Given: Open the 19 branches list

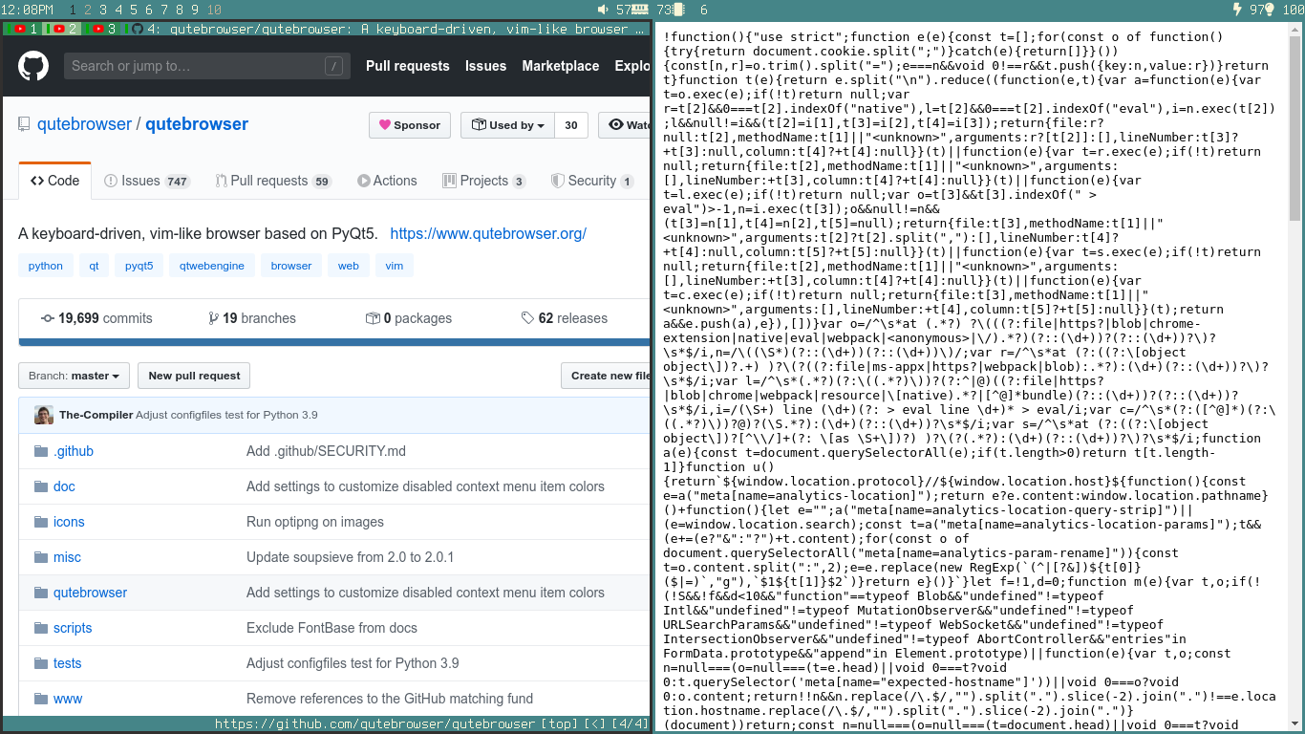Looking at the screenshot, I should 252,318.
